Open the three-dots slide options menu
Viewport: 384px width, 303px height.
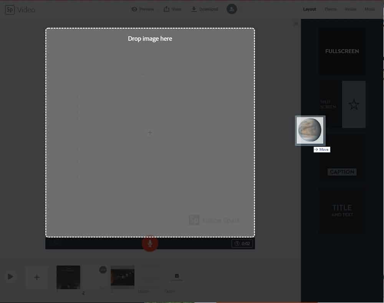(x=102, y=270)
